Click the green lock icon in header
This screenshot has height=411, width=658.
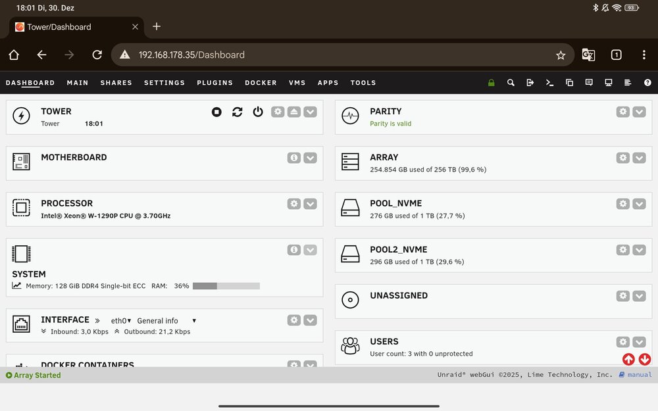pos(492,83)
